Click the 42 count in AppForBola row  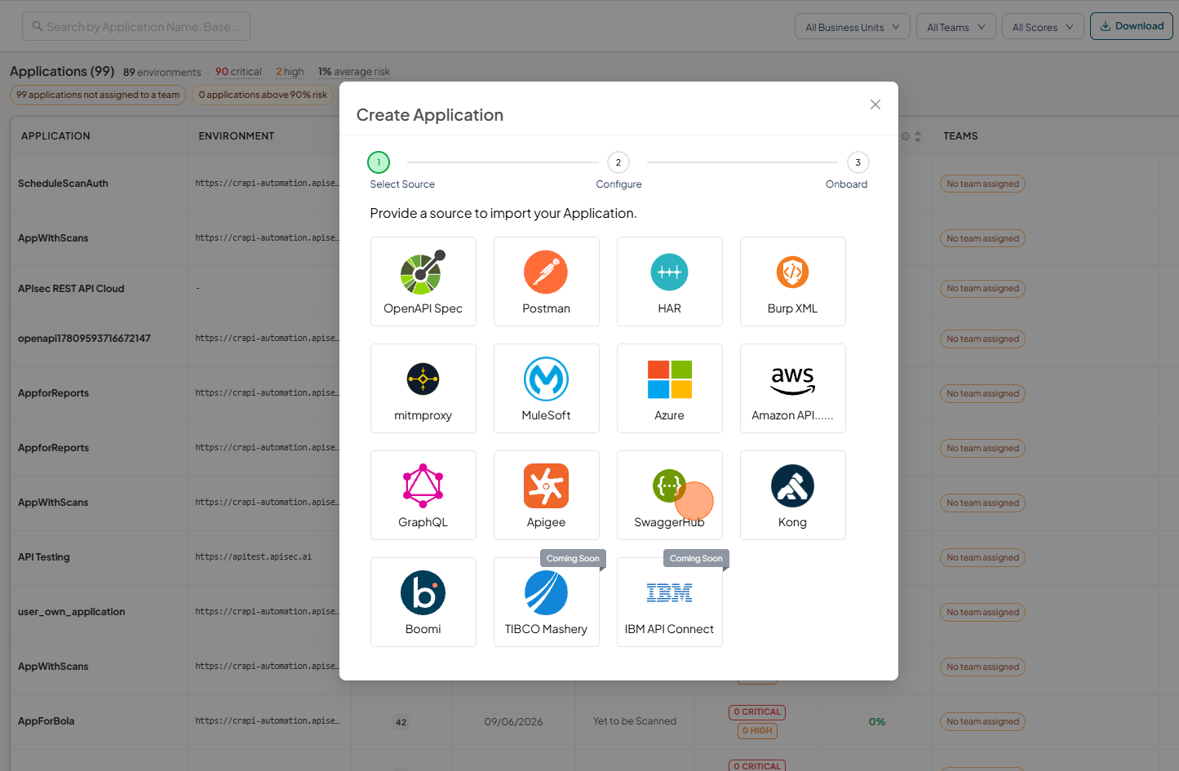click(x=401, y=722)
